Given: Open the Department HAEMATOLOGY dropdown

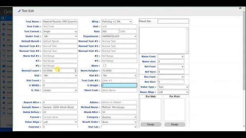Looking at the screenshot, I should (119, 36).
